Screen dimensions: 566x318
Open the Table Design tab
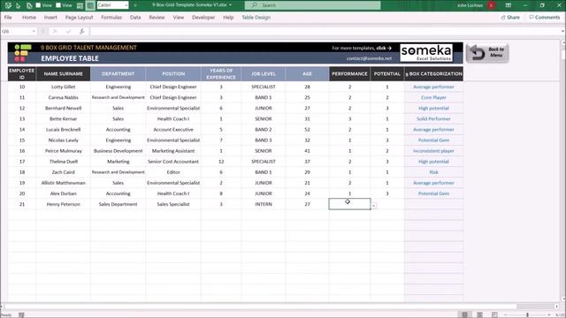click(x=256, y=18)
